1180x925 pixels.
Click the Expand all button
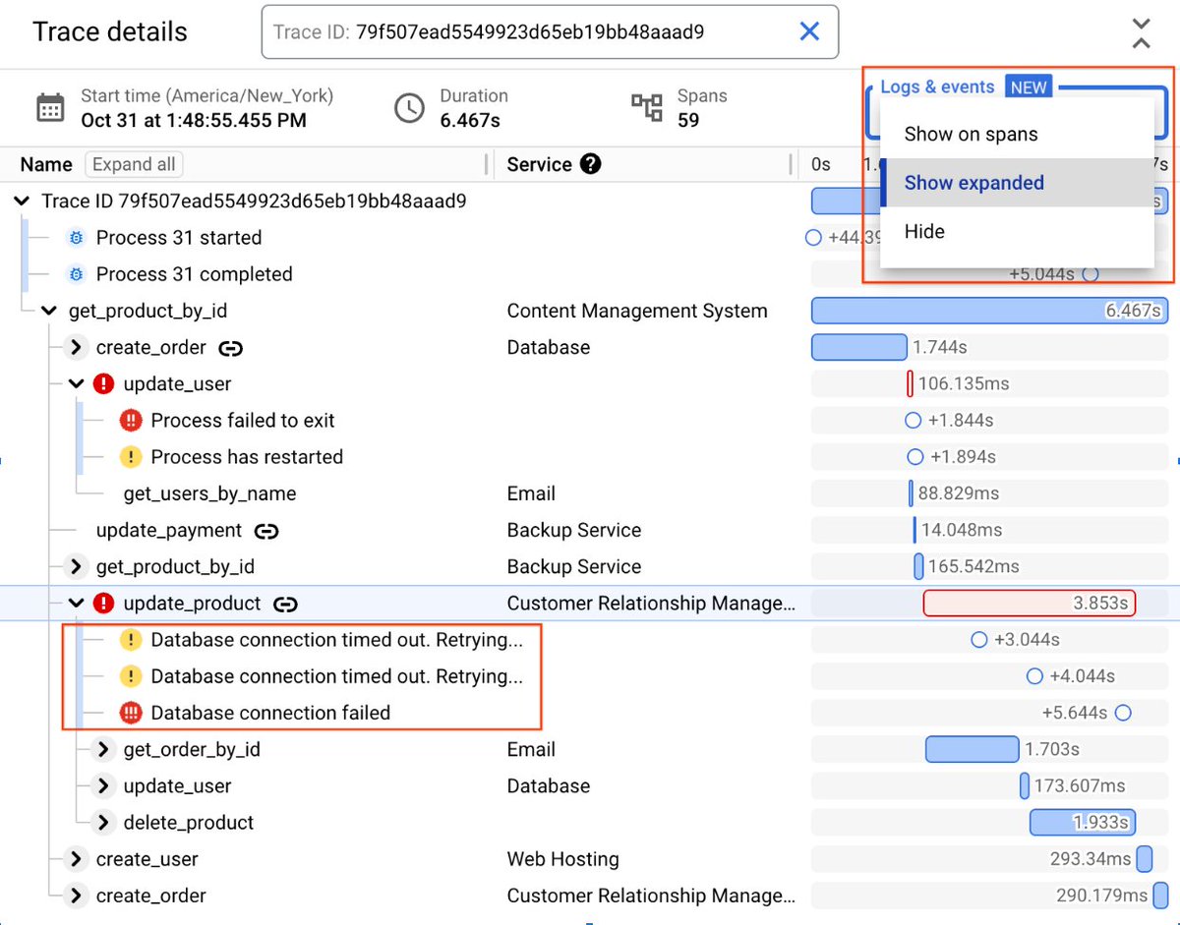click(134, 164)
